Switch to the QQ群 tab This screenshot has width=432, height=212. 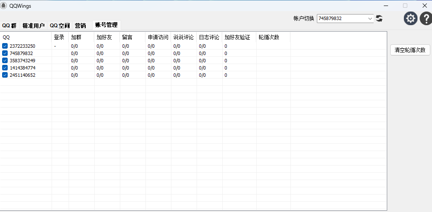pyautogui.click(x=9, y=26)
